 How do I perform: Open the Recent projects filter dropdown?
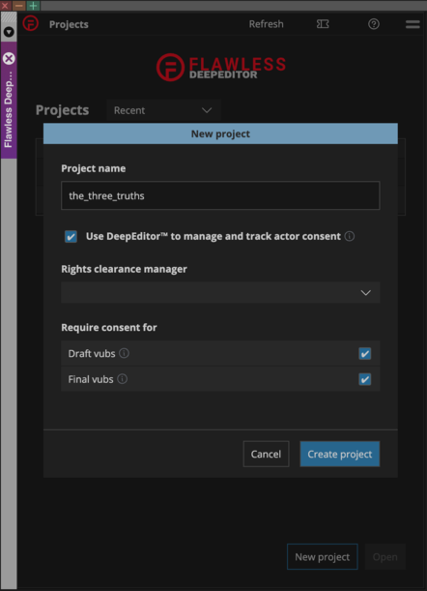click(163, 110)
